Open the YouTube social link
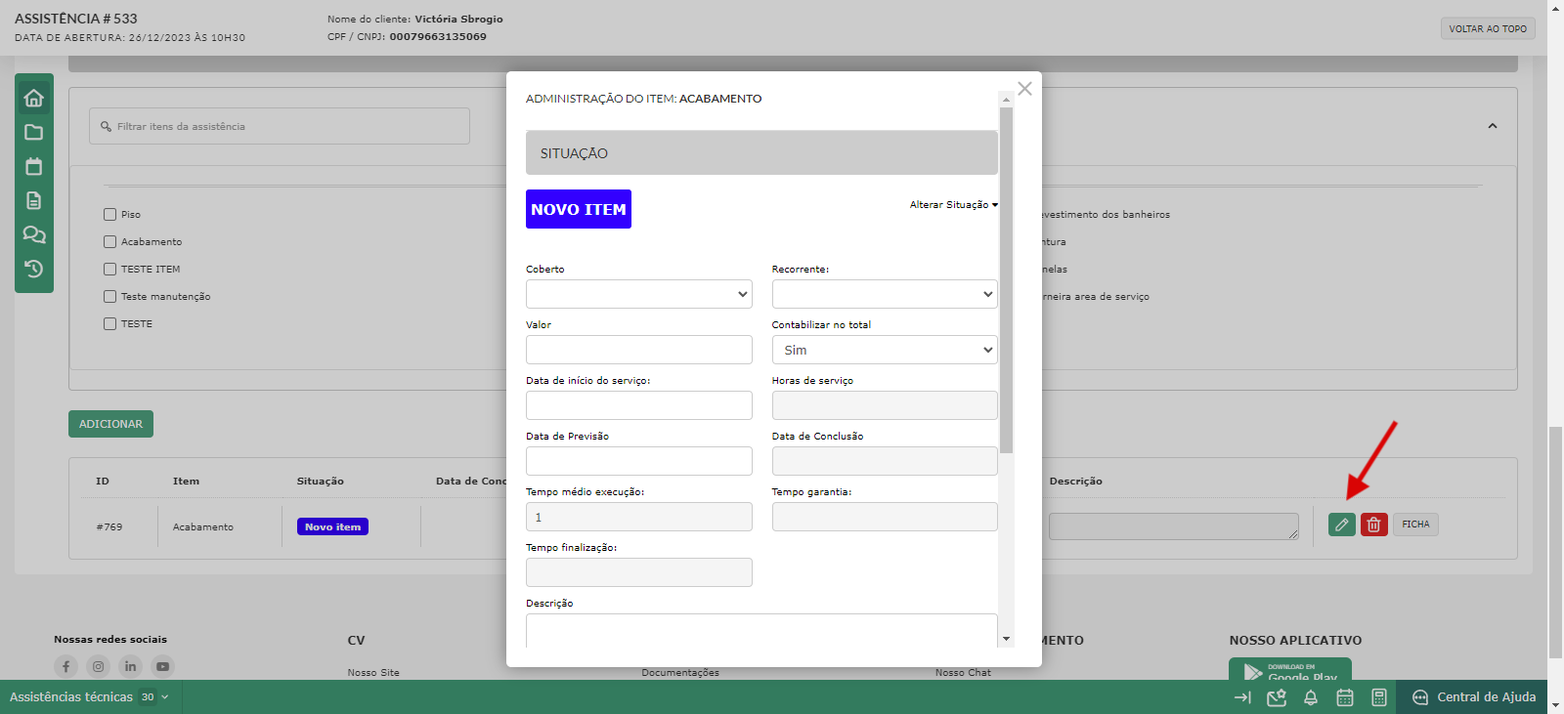 [x=162, y=666]
